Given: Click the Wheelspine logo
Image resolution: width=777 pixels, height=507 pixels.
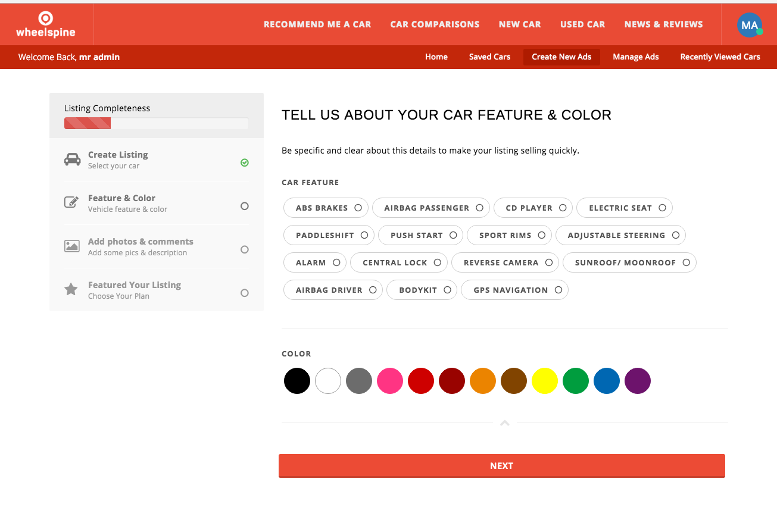Looking at the screenshot, I should click(46, 24).
